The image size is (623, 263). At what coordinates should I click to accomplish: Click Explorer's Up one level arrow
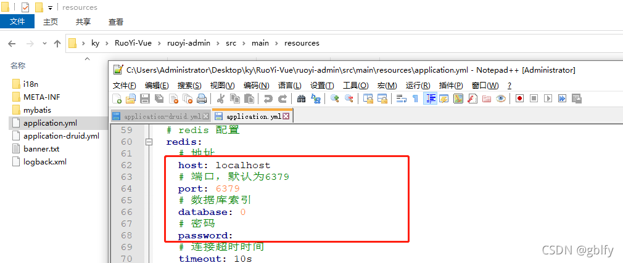[57, 43]
